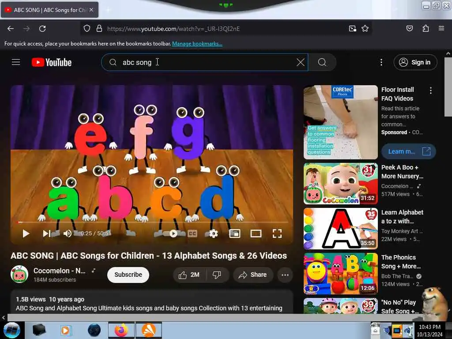Expand the video description box
The image size is (452, 339).
click(x=152, y=302)
